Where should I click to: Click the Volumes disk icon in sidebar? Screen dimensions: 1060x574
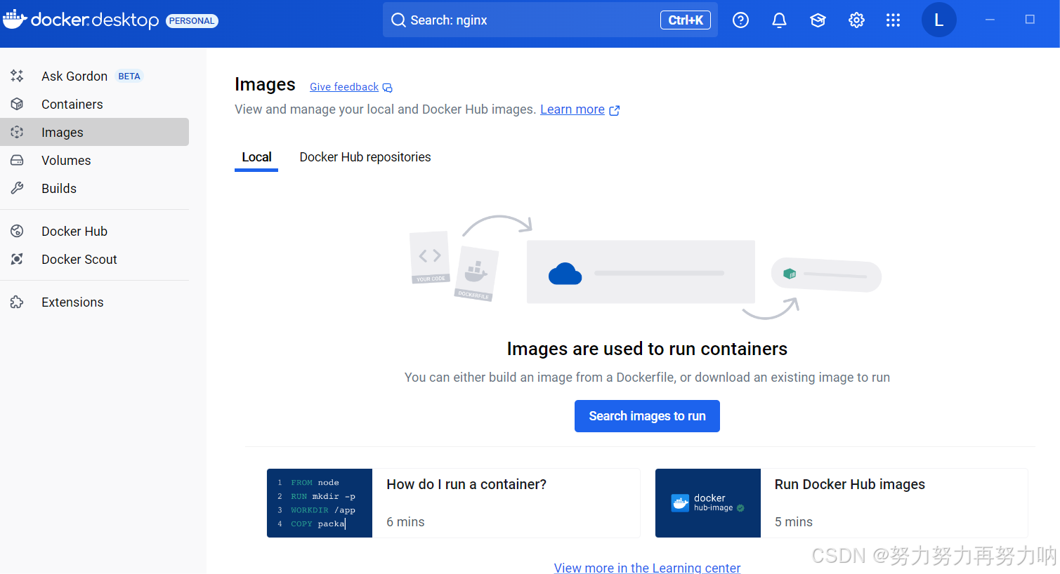point(17,160)
